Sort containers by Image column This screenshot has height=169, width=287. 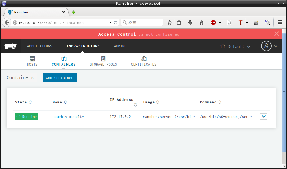point(158,102)
